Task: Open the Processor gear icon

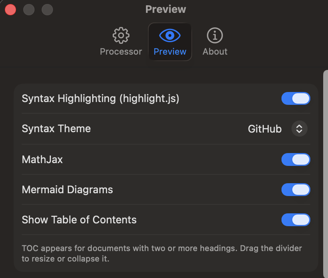Action: [x=121, y=35]
